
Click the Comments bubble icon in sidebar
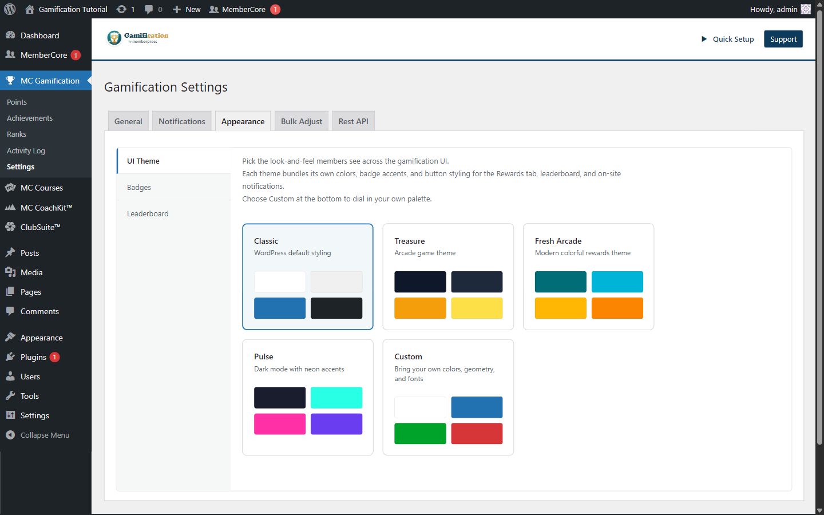(10, 311)
